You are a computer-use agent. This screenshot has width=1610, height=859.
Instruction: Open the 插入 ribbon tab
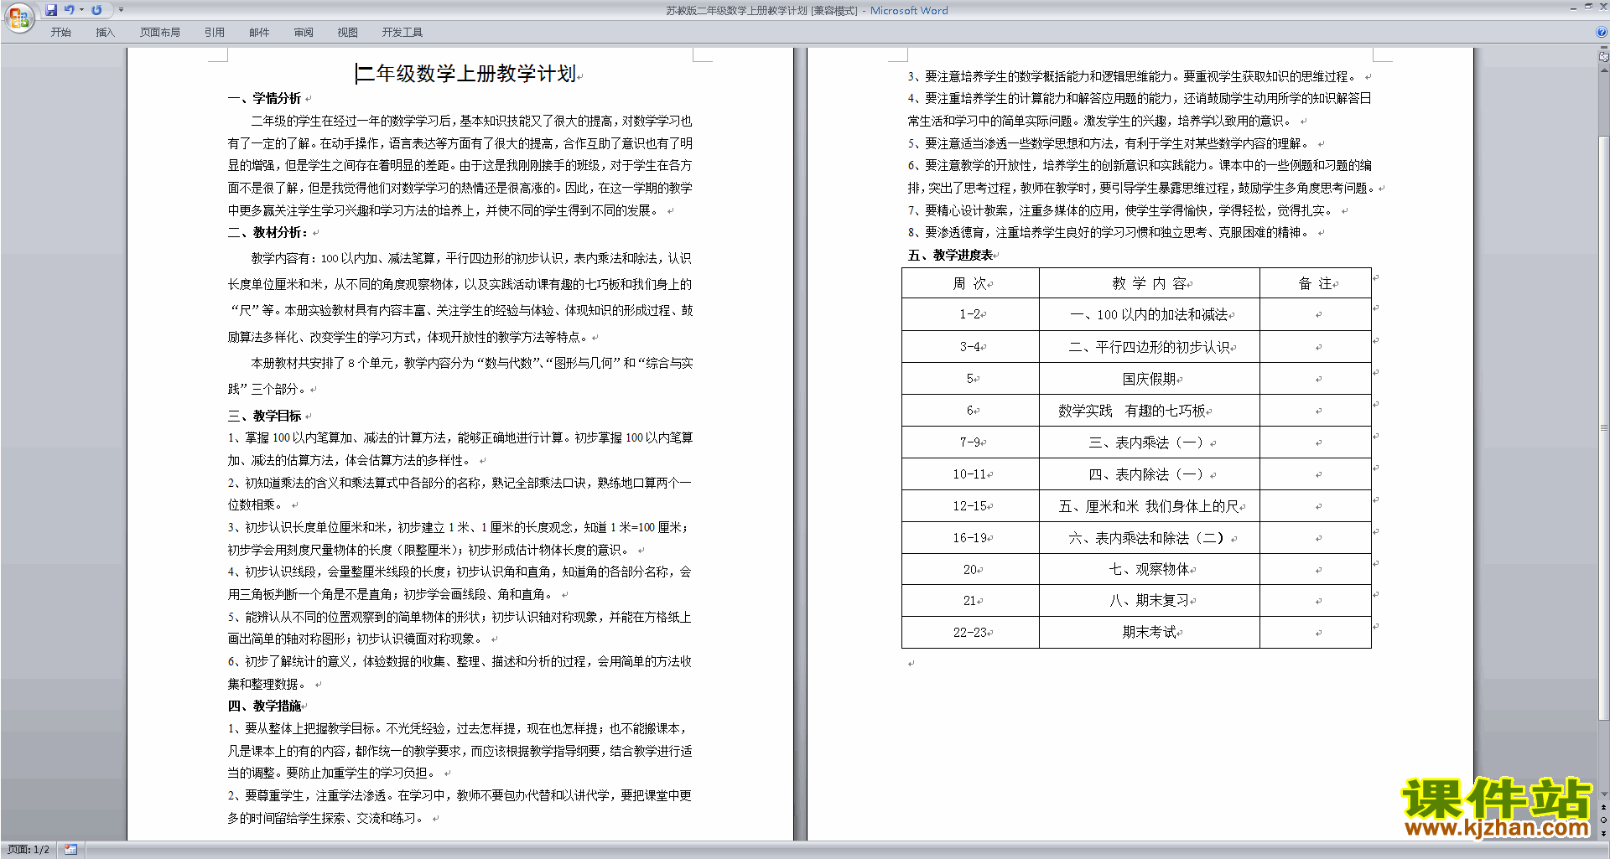(x=105, y=33)
